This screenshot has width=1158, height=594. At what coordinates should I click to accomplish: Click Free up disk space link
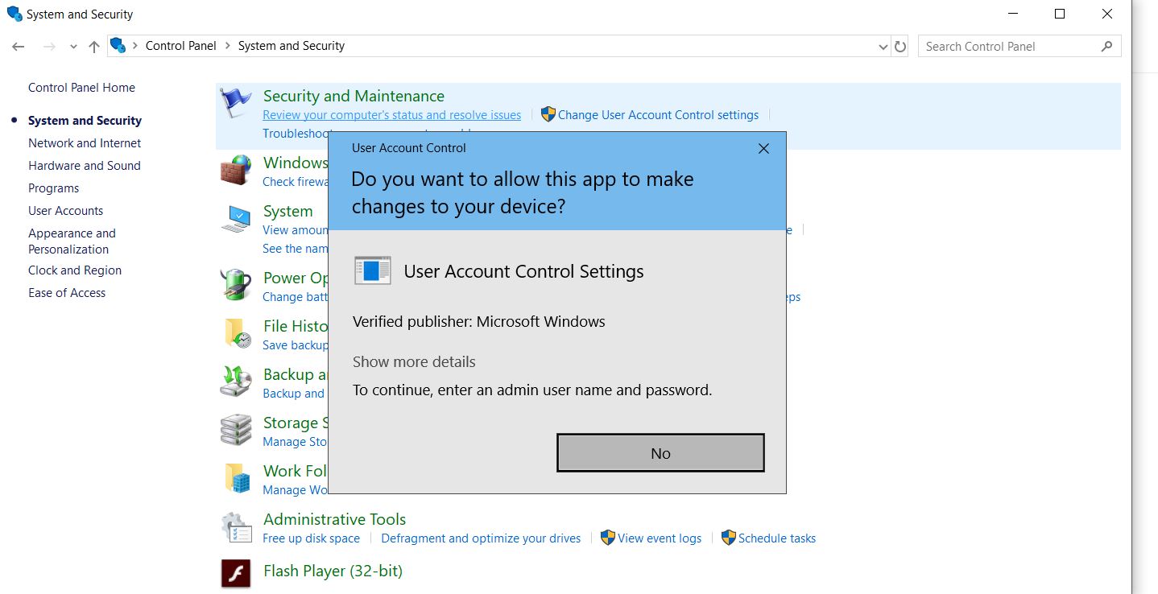coord(311,538)
